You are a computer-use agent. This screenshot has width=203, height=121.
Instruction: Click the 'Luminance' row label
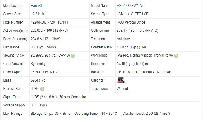click(11, 47)
